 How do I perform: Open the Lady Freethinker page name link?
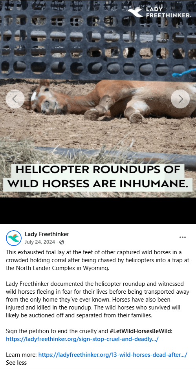point(47,234)
